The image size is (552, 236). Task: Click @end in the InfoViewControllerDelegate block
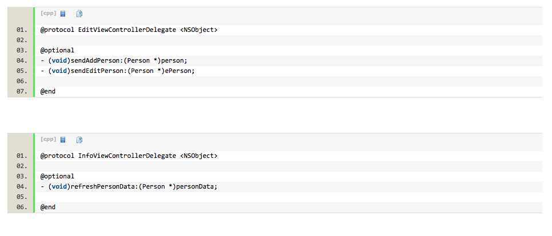(48, 207)
